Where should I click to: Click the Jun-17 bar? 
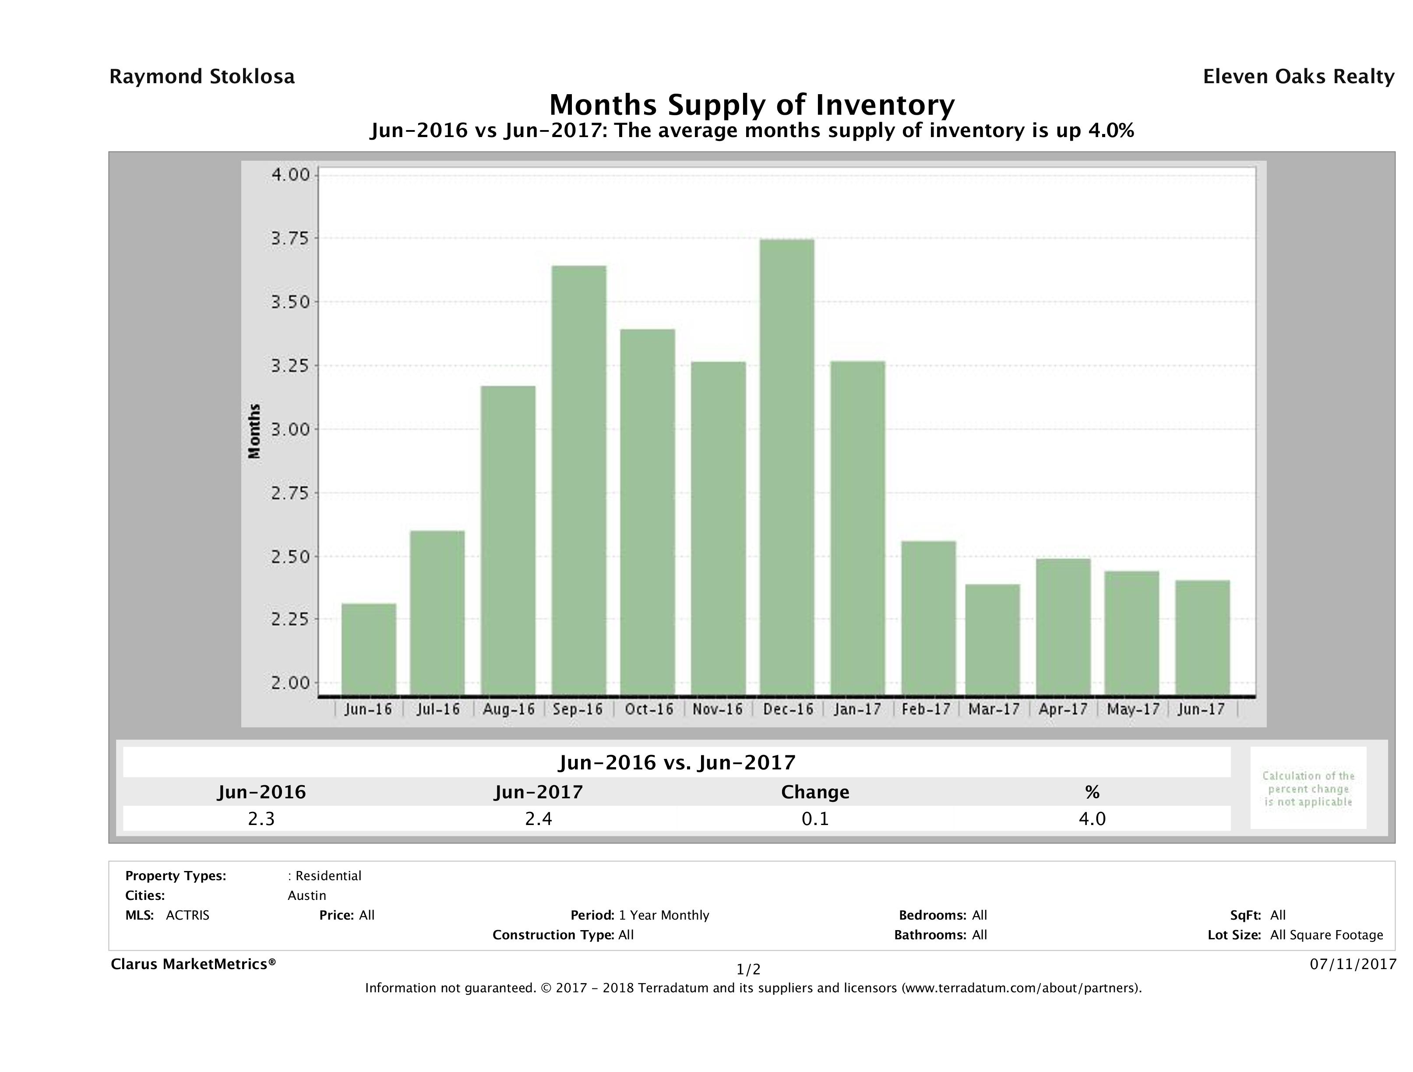(1202, 637)
